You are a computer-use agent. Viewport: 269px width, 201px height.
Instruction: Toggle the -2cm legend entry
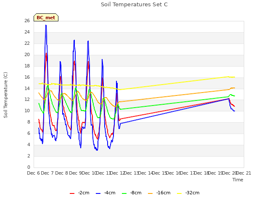79,193
